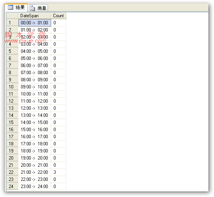Select the 06:00 -> 07:00 DateSpan cell
Screen dimensions: 214x197
coord(35,66)
